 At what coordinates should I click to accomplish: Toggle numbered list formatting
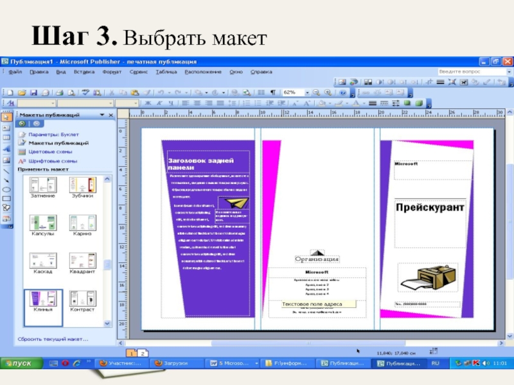point(246,103)
